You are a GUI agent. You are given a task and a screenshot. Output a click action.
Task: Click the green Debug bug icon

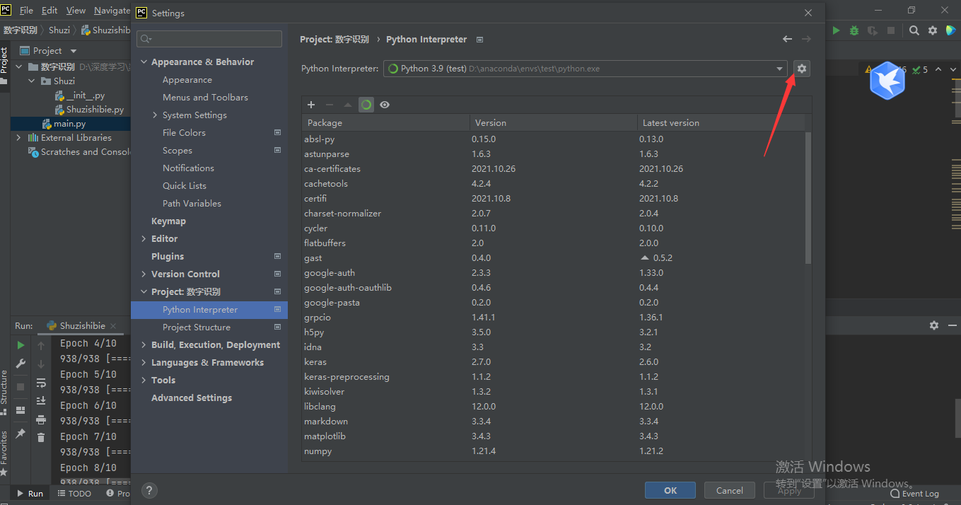point(854,30)
